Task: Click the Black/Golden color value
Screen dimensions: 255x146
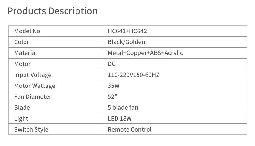Action: tap(126, 42)
